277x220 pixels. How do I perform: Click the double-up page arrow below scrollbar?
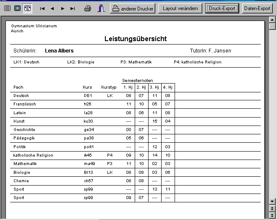(x=272, y=209)
